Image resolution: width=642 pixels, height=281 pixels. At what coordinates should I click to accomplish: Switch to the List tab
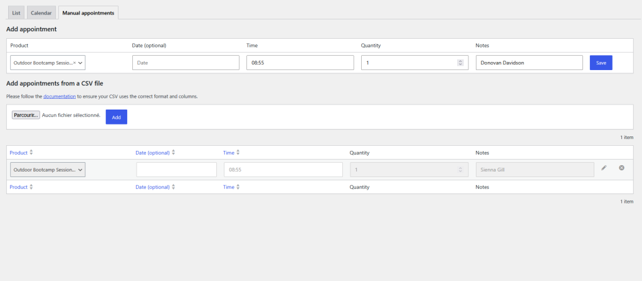coord(16,13)
